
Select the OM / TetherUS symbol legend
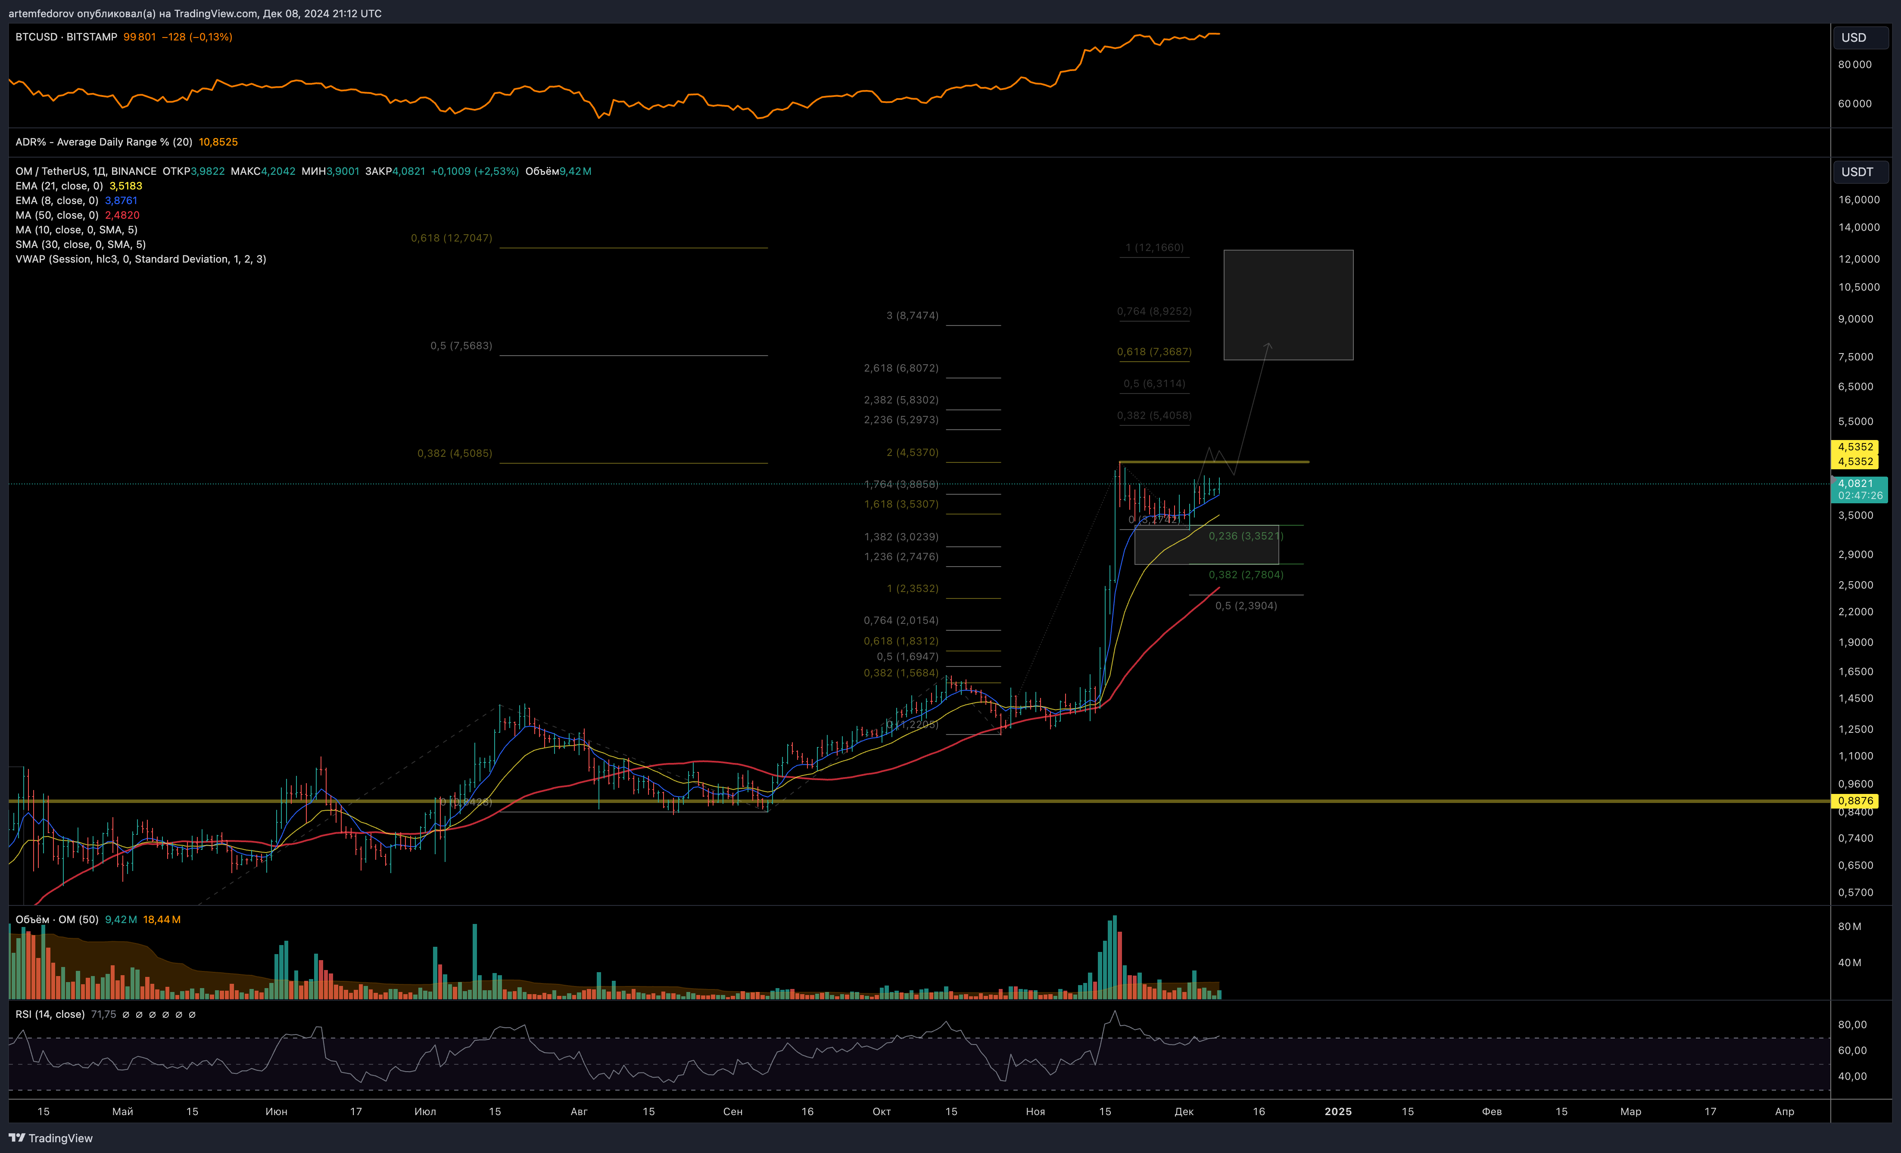[86, 171]
